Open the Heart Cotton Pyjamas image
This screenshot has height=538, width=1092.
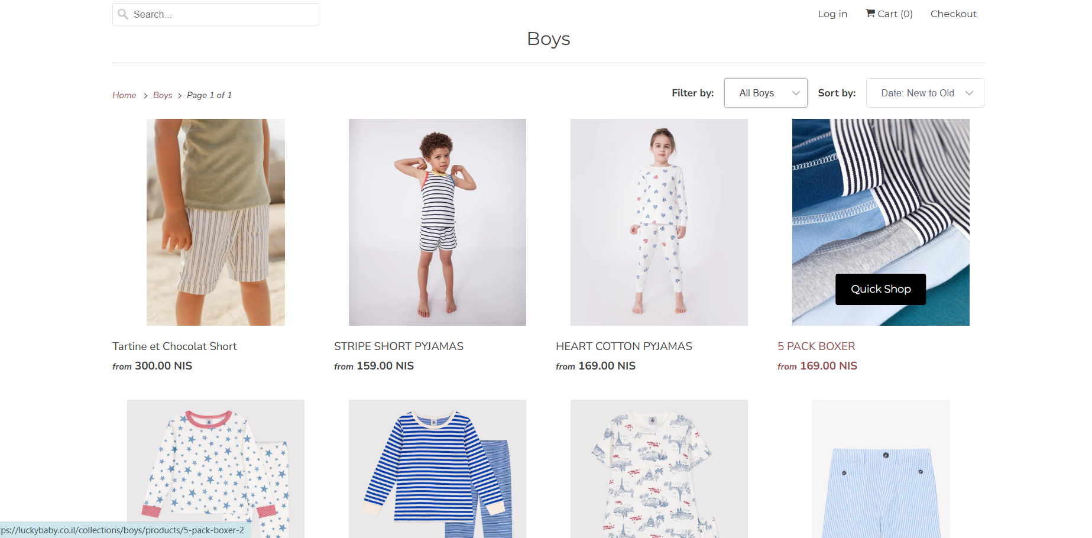(659, 222)
